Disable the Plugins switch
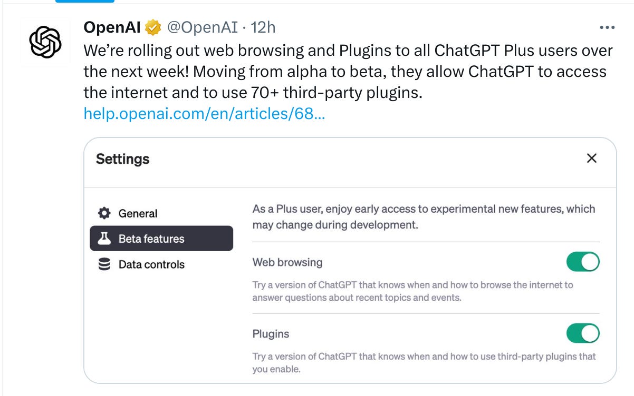This screenshot has width=634, height=396. (x=583, y=333)
